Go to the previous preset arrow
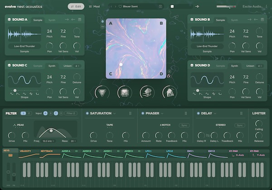 [111, 7]
